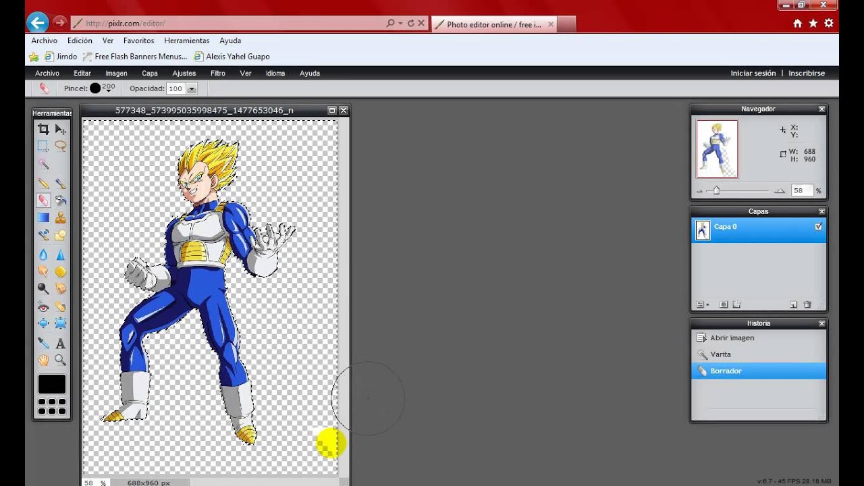The width and height of the screenshot is (864, 486).
Task: Toggle visibility checkbox of Capa 0
Action: (x=818, y=227)
